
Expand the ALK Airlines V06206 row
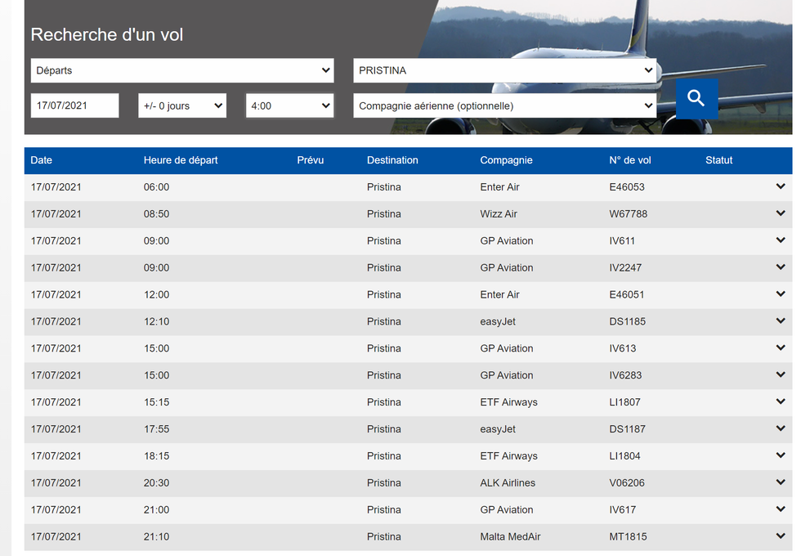(781, 483)
